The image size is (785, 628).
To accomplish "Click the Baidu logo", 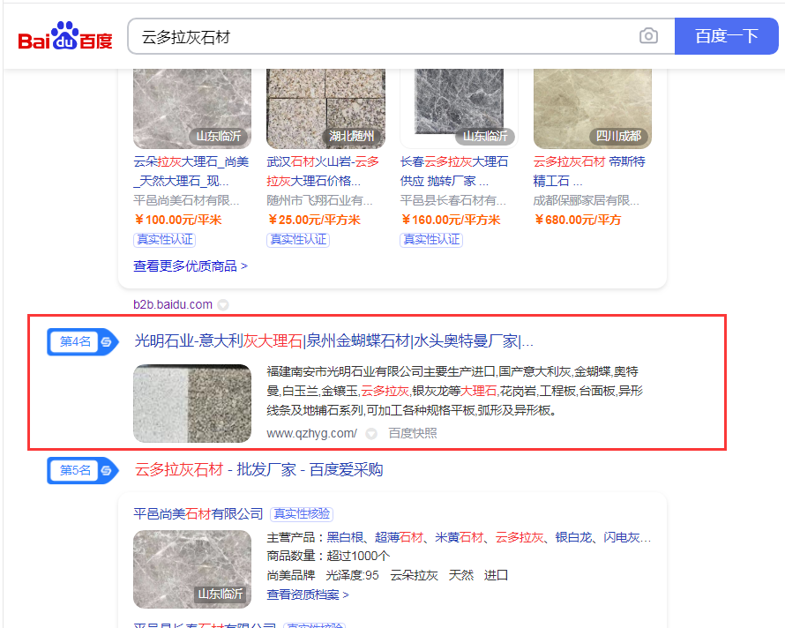I will click(x=65, y=37).
